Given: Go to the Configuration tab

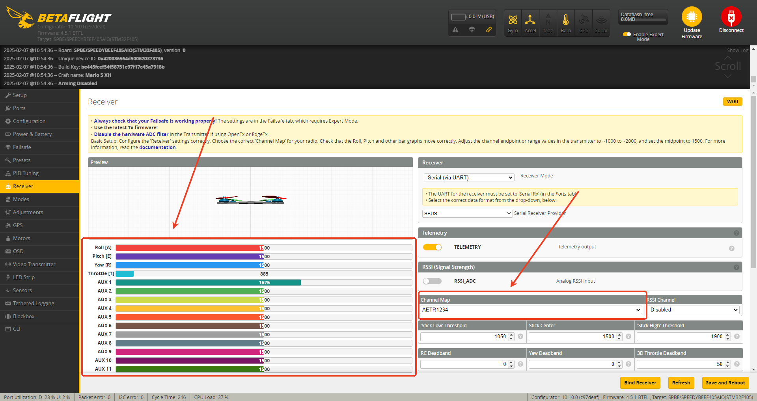Looking at the screenshot, I should [39, 121].
